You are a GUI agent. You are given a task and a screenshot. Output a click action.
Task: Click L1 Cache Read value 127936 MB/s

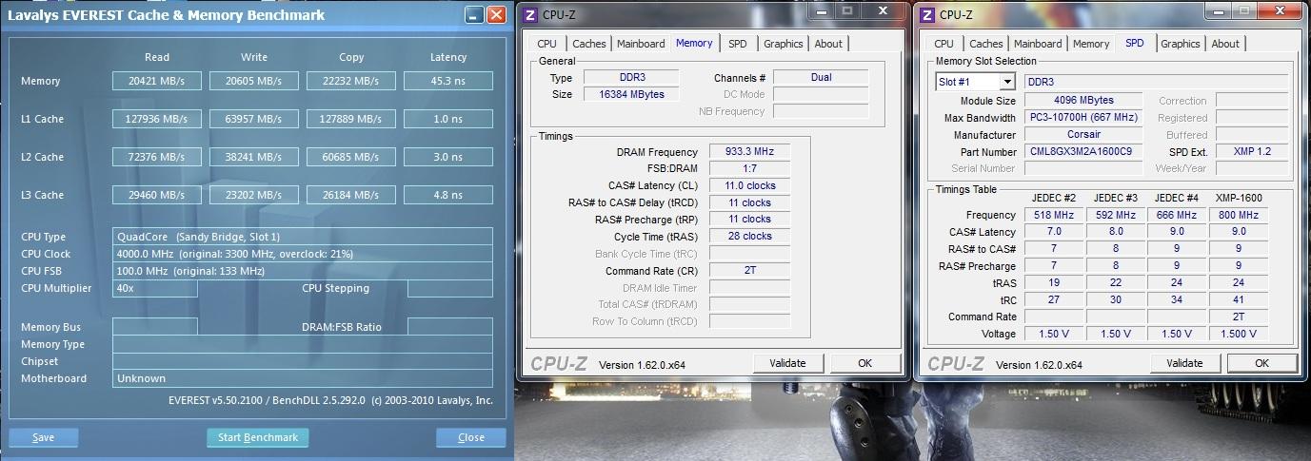(x=157, y=119)
